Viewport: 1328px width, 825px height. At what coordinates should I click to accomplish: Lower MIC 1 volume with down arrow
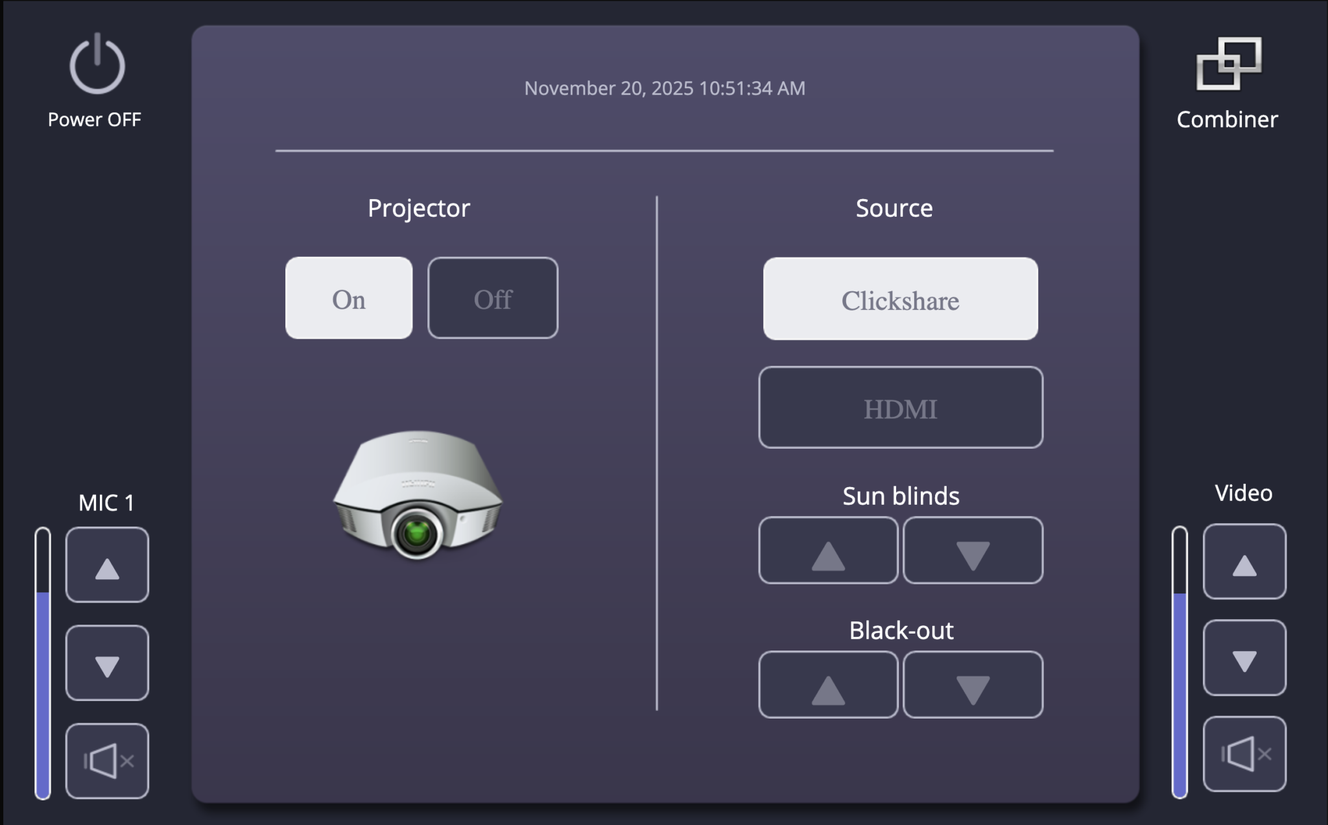107,663
